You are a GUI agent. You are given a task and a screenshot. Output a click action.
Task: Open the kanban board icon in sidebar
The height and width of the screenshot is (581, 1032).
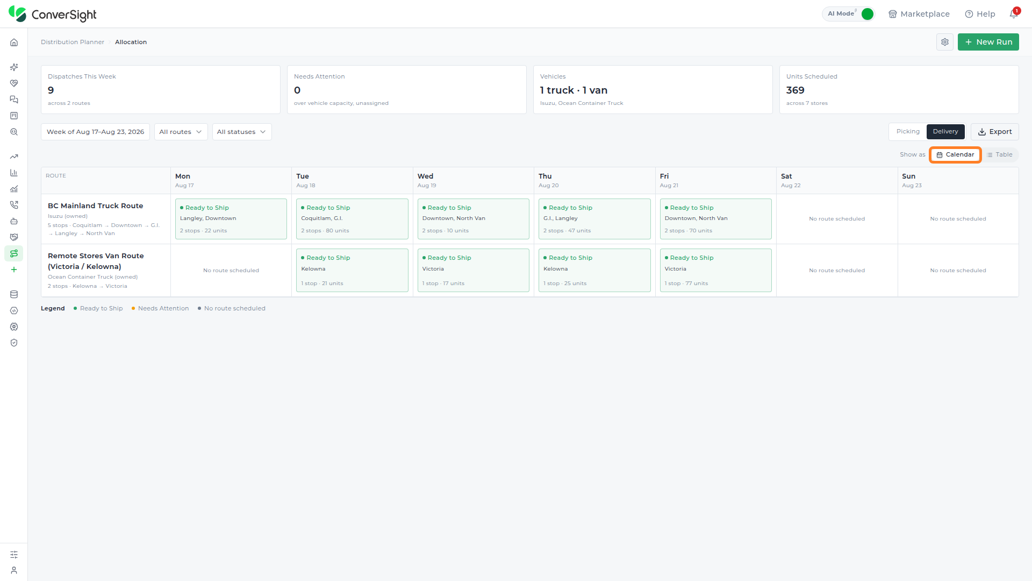click(14, 116)
